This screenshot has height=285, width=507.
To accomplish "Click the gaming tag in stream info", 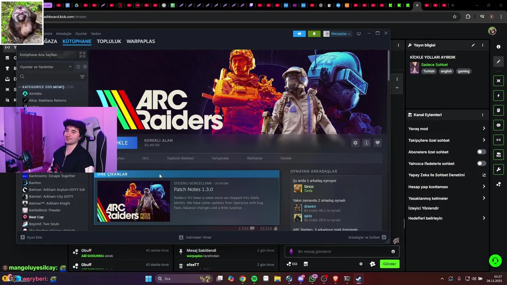I will pyautogui.click(x=463, y=71).
